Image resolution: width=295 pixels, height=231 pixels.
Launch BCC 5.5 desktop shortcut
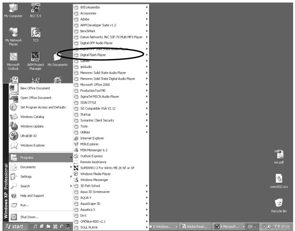click(35, 11)
